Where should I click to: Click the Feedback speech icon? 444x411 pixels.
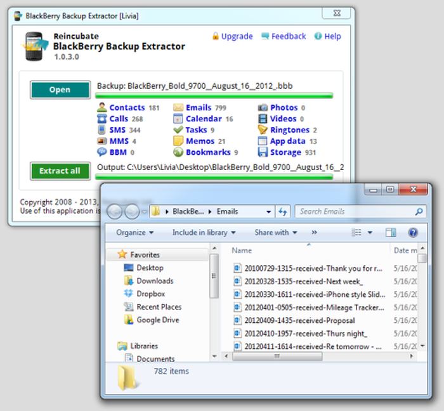point(264,36)
